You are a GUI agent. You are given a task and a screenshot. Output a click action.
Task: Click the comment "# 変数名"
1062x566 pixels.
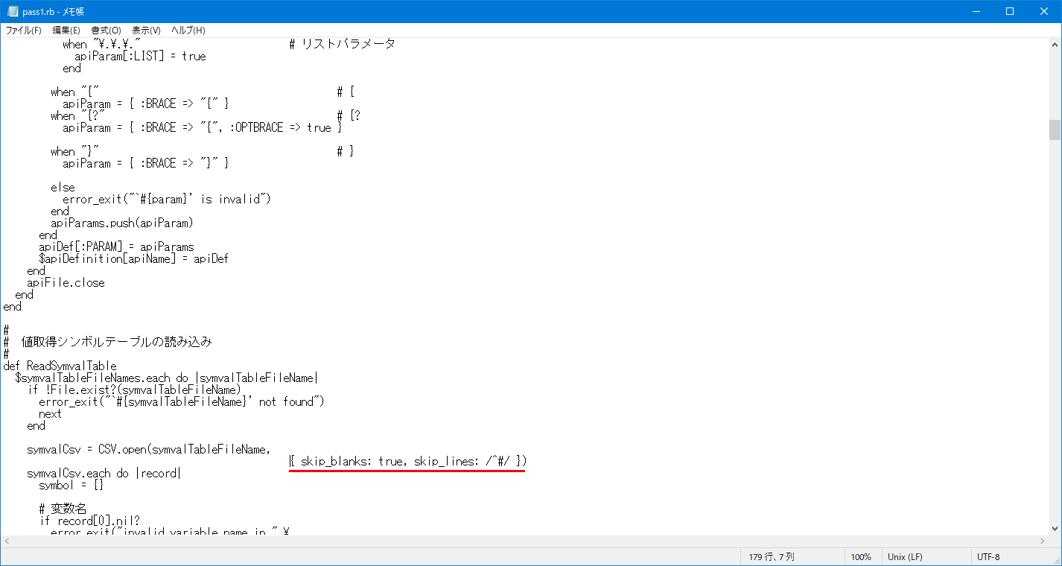[x=63, y=509]
